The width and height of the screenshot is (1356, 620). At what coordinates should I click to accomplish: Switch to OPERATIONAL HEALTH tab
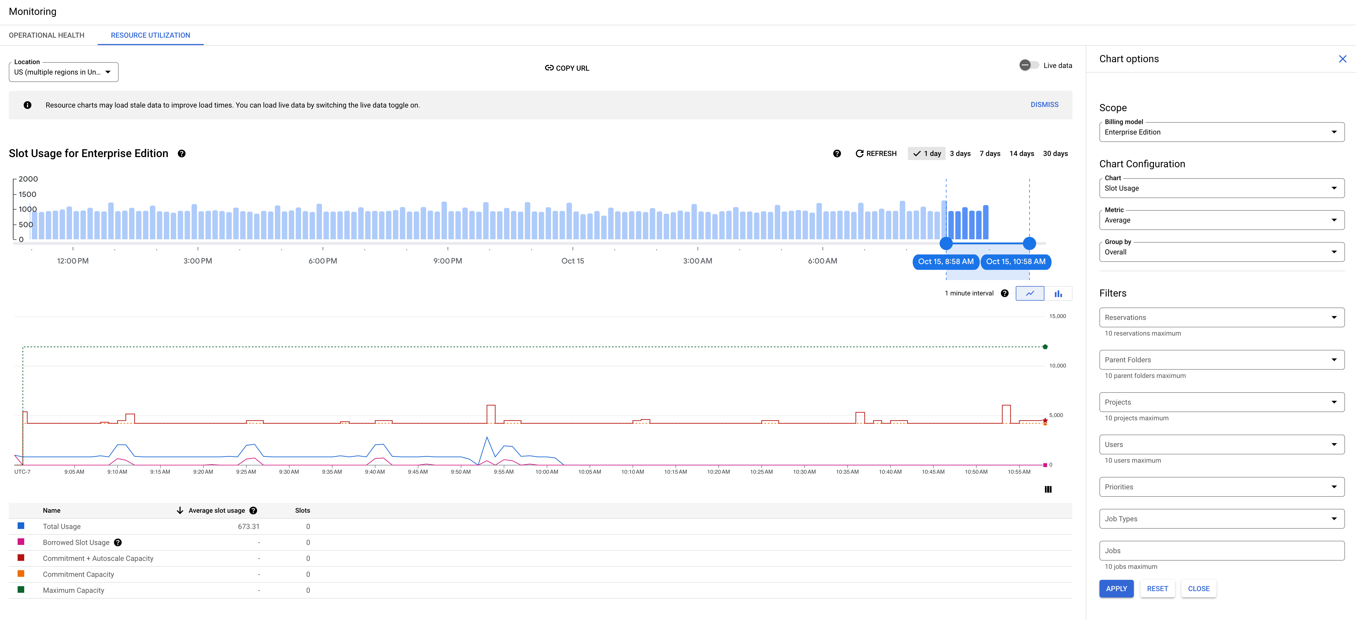coord(47,35)
